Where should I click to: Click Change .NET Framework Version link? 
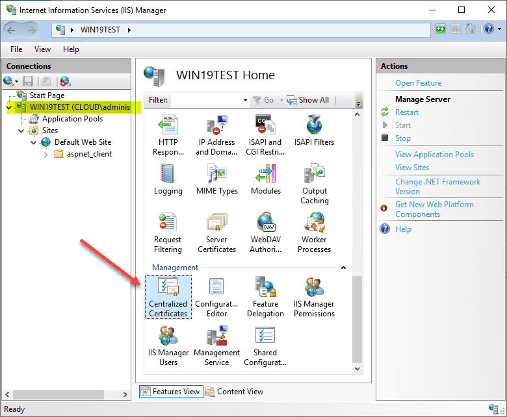[437, 186]
